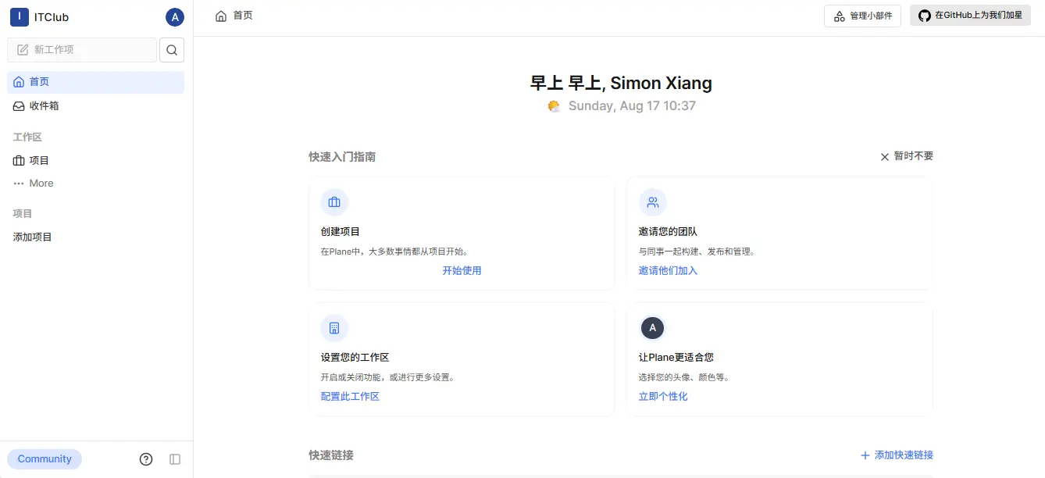Click the user avatar in sidebar header

[175, 17]
